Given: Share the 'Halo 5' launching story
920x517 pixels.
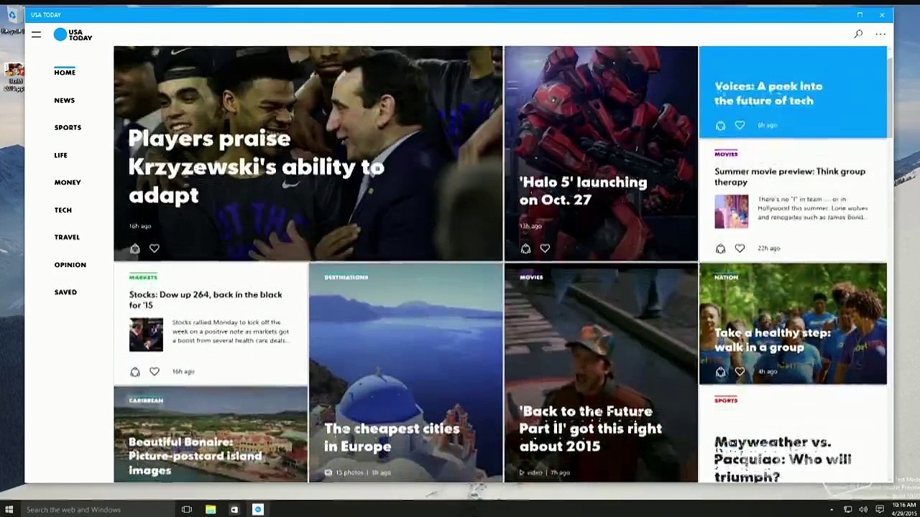Looking at the screenshot, I should 525,248.
